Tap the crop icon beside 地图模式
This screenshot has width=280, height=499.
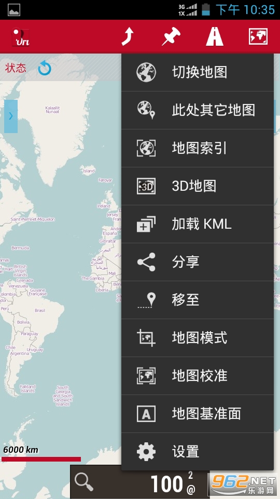[x=146, y=338]
